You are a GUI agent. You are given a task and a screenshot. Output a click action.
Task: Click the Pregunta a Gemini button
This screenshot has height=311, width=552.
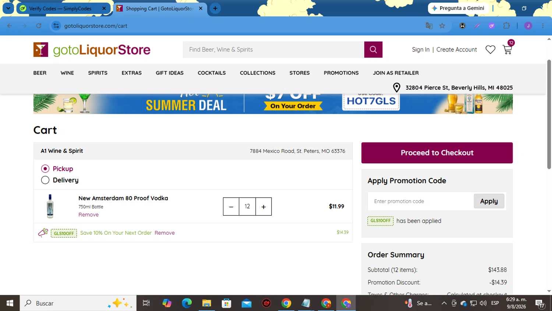[x=458, y=8]
